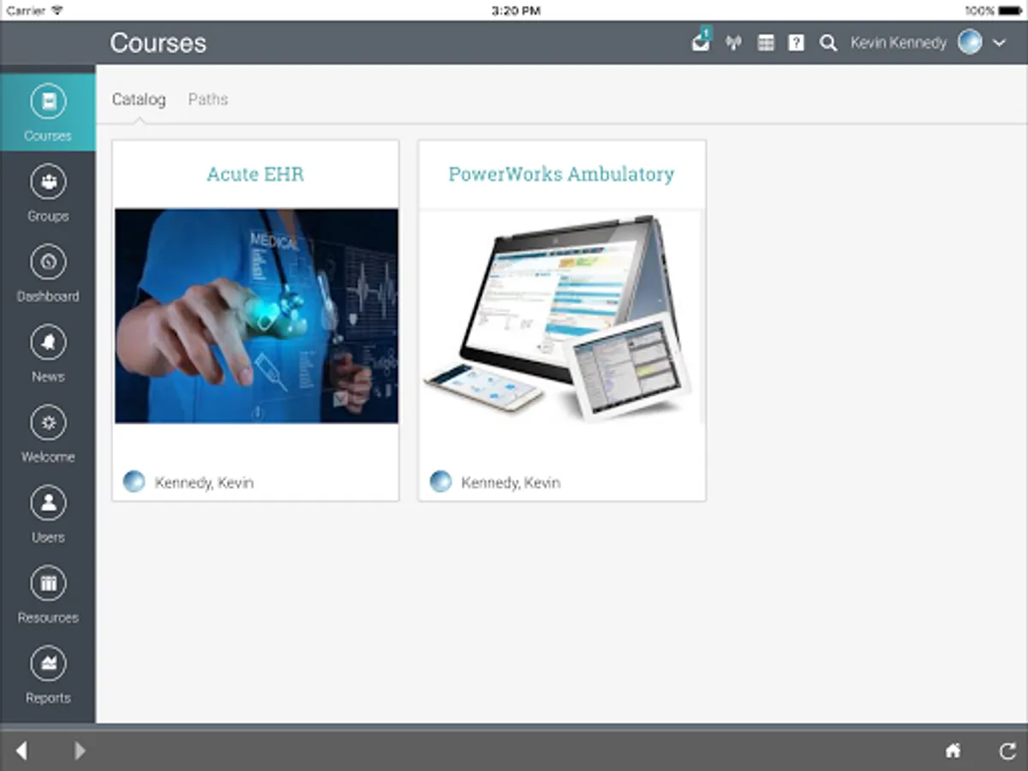Tap the battery indicator in status bar
This screenshot has width=1028, height=771.
click(x=1010, y=10)
